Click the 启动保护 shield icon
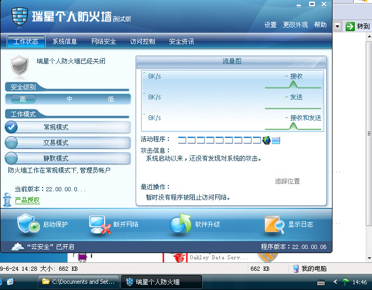The width and height of the screenshot is (372, 290). (x=28, y=223)
